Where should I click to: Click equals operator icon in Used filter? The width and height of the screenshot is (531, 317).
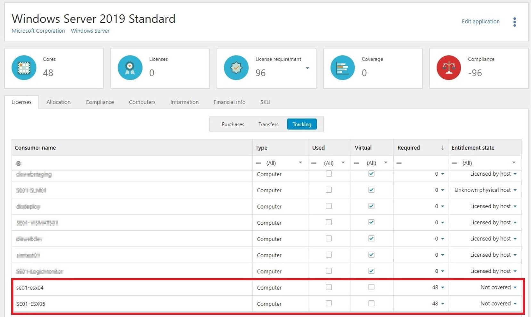point(314,163)
